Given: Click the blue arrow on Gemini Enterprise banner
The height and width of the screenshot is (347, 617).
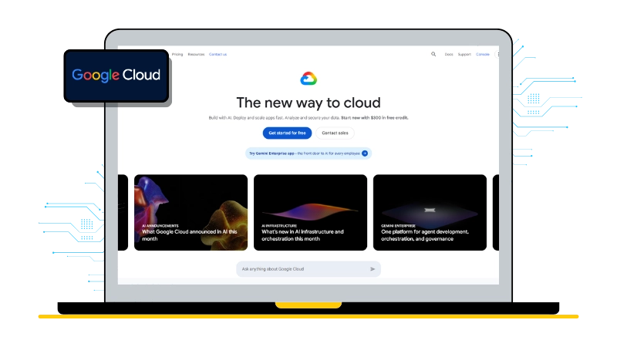Looking at the screenshot, I should click(365, 153).
